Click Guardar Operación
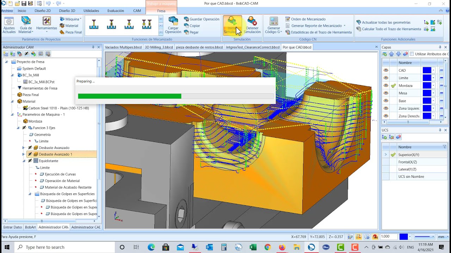The width and height of the screenshot is (451, 253). click(x=202, y=19)
